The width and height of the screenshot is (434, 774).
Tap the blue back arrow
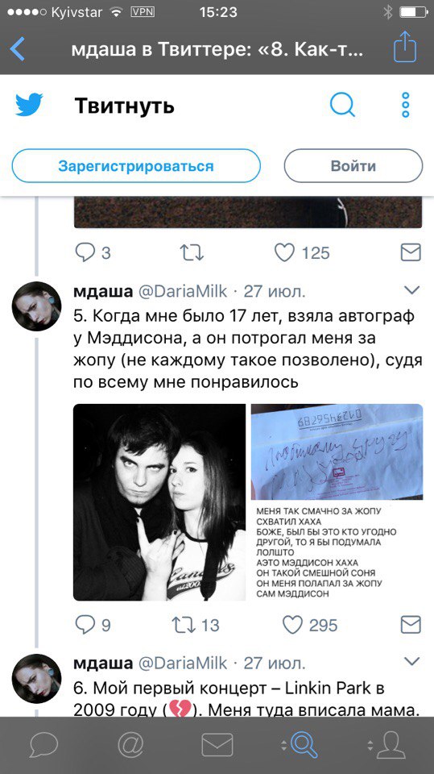(17, 49)
